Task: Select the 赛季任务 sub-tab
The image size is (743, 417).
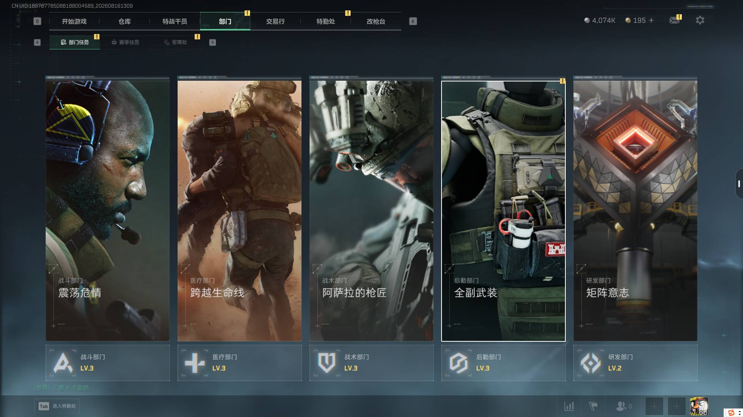Action: [x=125, y=42]
